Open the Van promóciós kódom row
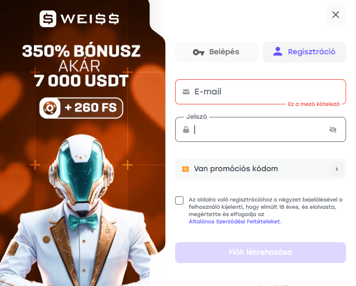Image resolution: width=356 pixels, height=286 pixels. 261,169
